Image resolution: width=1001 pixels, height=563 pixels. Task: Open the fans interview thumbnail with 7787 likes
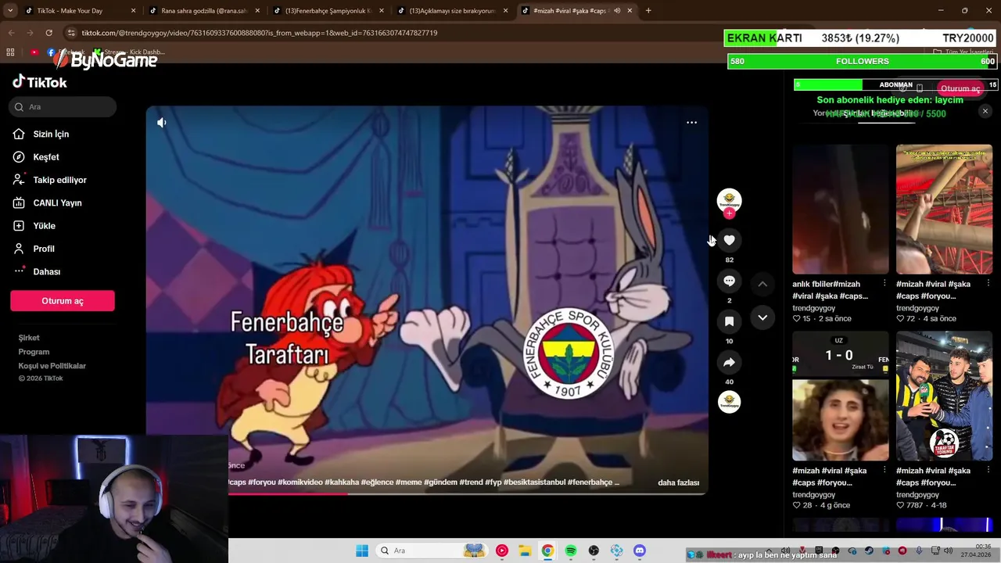944,396
